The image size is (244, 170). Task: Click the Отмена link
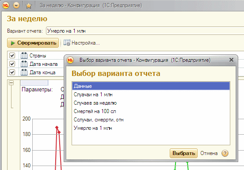point(209,153)
